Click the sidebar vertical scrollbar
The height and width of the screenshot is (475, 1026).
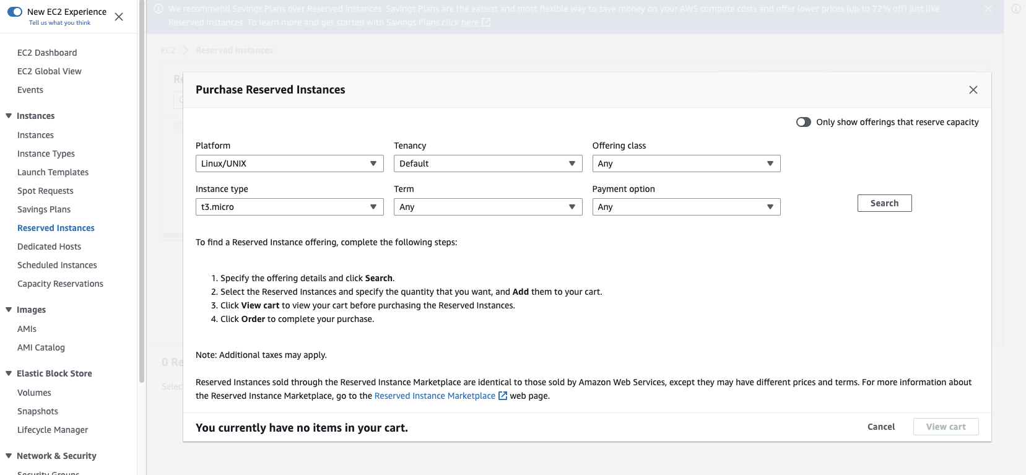[x=142, y=192]
